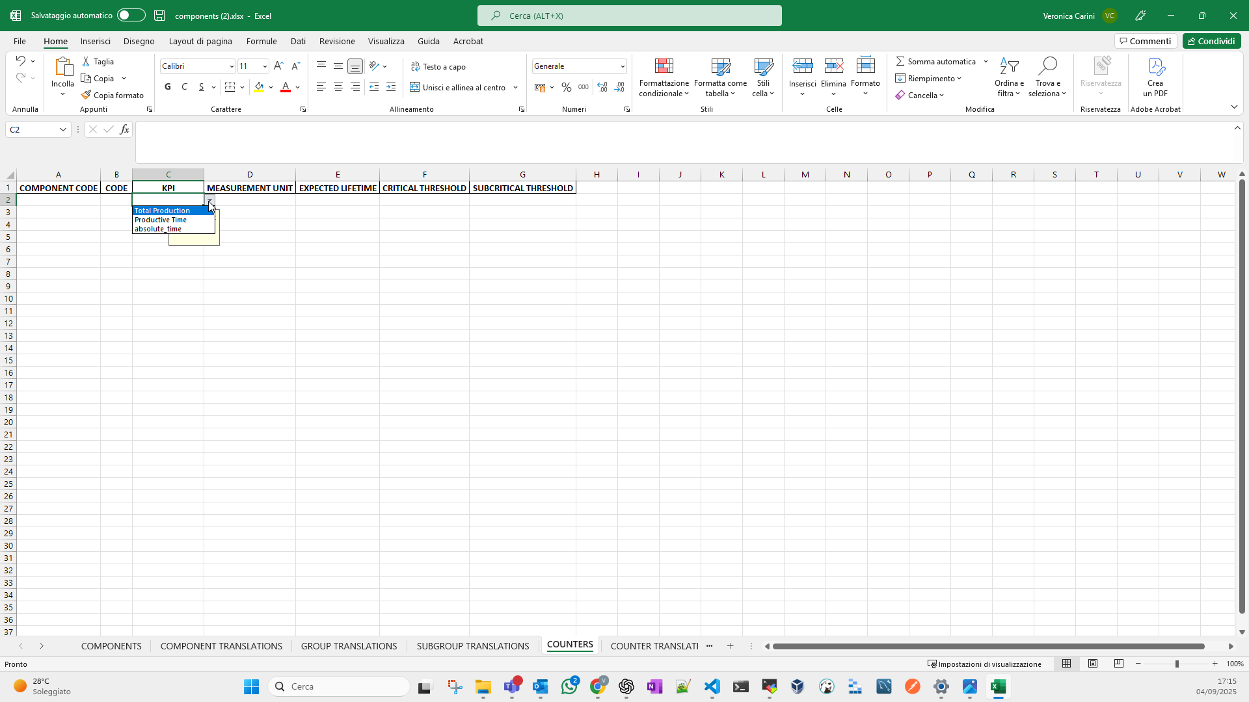Switch to Page Layout view in status bar
Viewport: 1249px width, 702px height.
(1093, 664)
